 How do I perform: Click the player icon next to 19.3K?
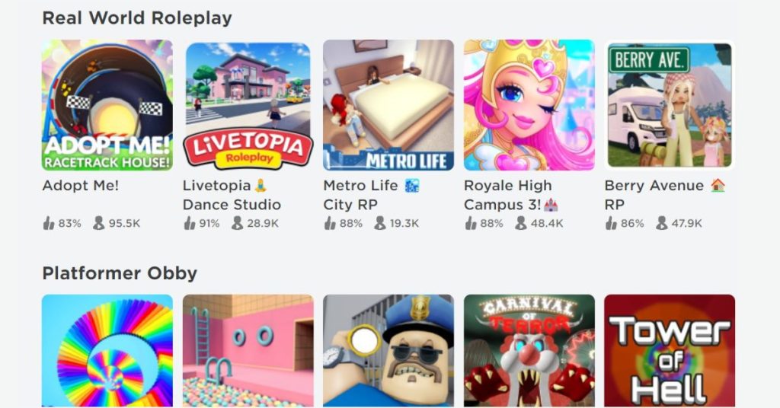click(x=379, y=223)
